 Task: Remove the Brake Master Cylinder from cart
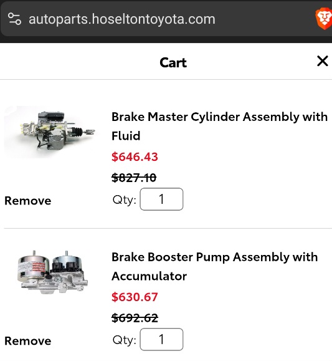click(x=28, y=201)
